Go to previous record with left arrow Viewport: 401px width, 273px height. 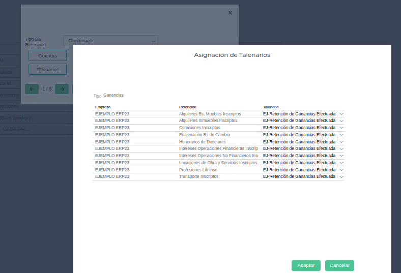tap(32, 89)
